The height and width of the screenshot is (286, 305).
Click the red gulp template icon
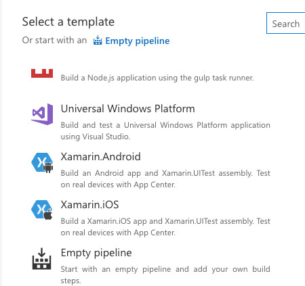42,73
